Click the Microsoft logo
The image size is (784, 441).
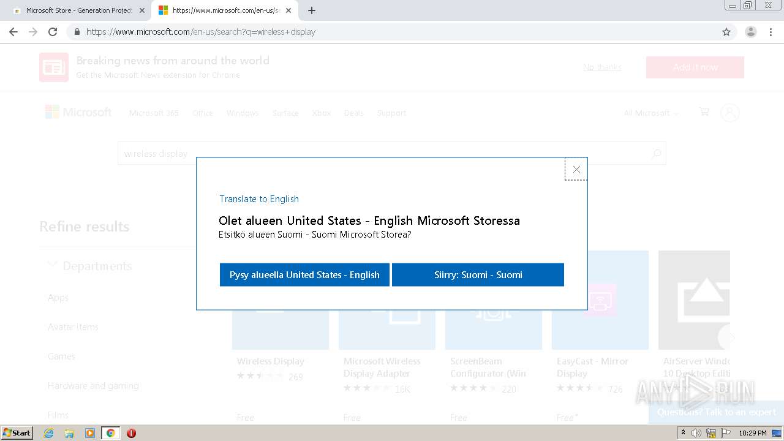78,112
